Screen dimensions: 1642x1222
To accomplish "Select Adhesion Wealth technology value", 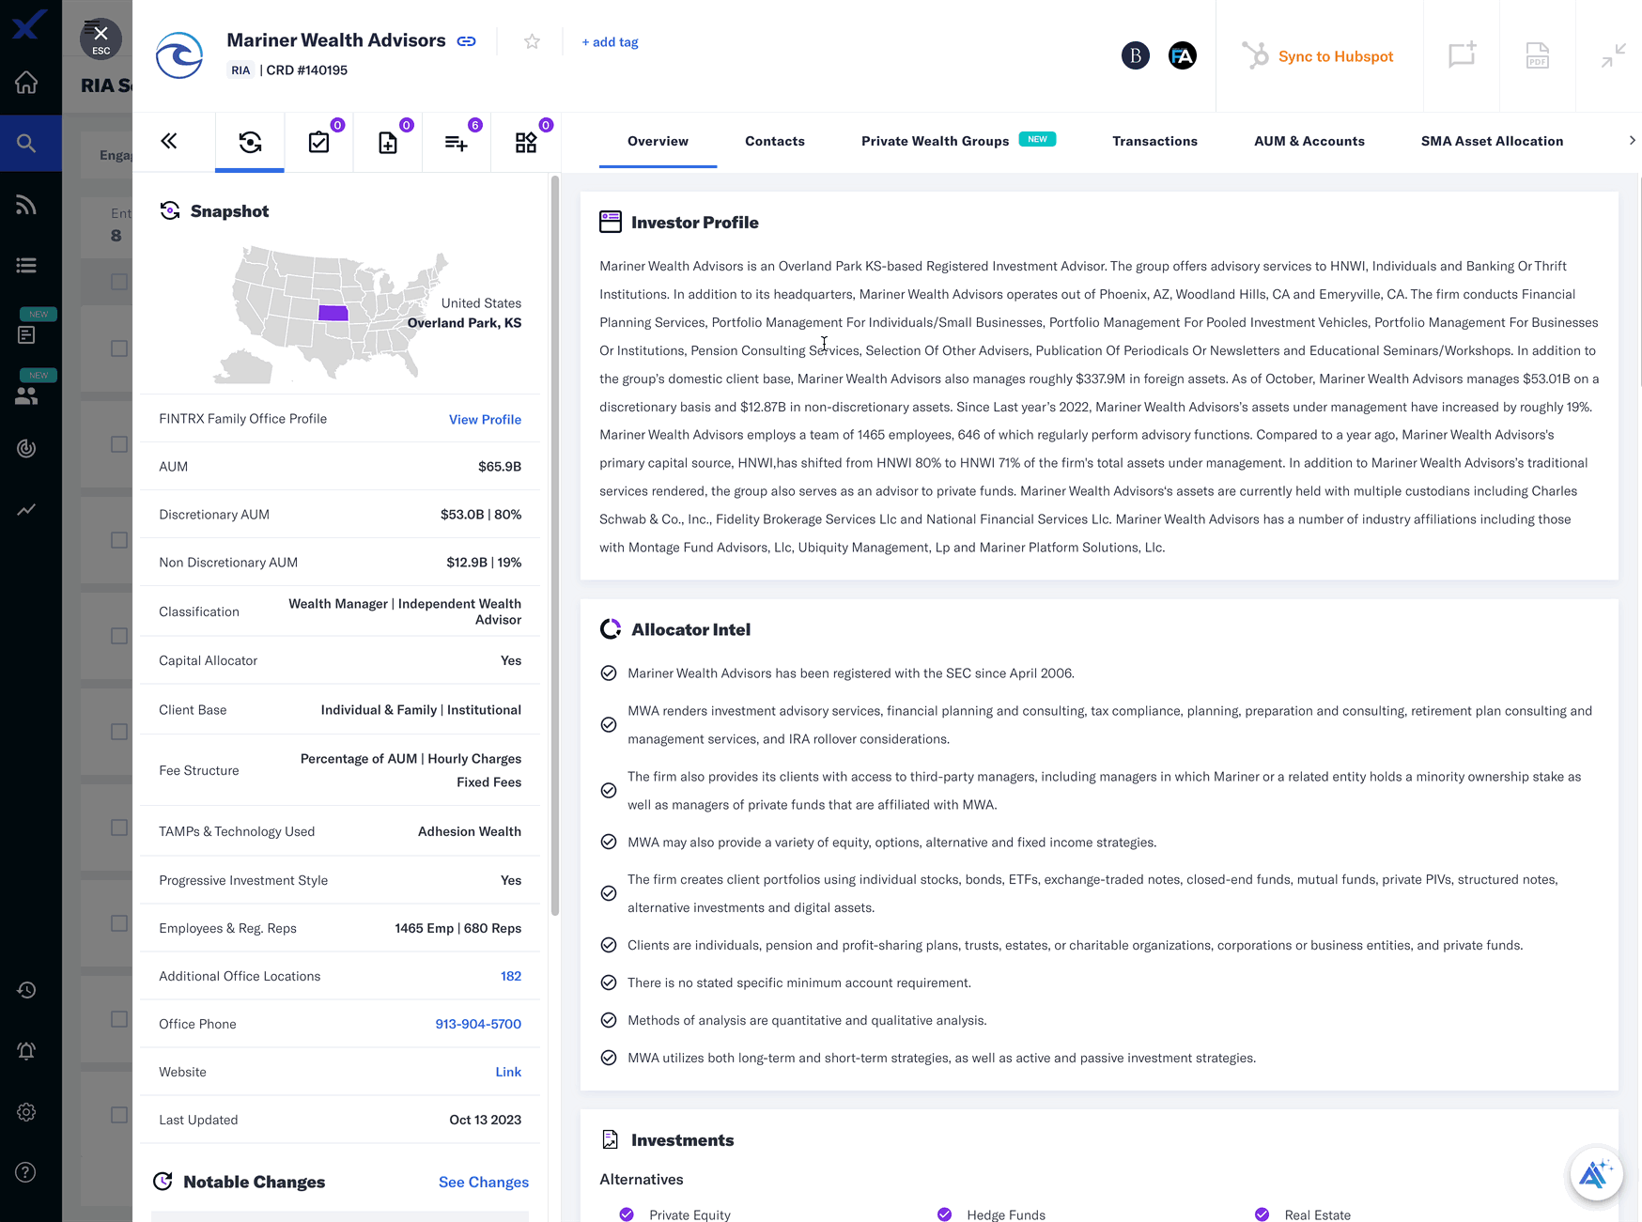I will [470, 832].
